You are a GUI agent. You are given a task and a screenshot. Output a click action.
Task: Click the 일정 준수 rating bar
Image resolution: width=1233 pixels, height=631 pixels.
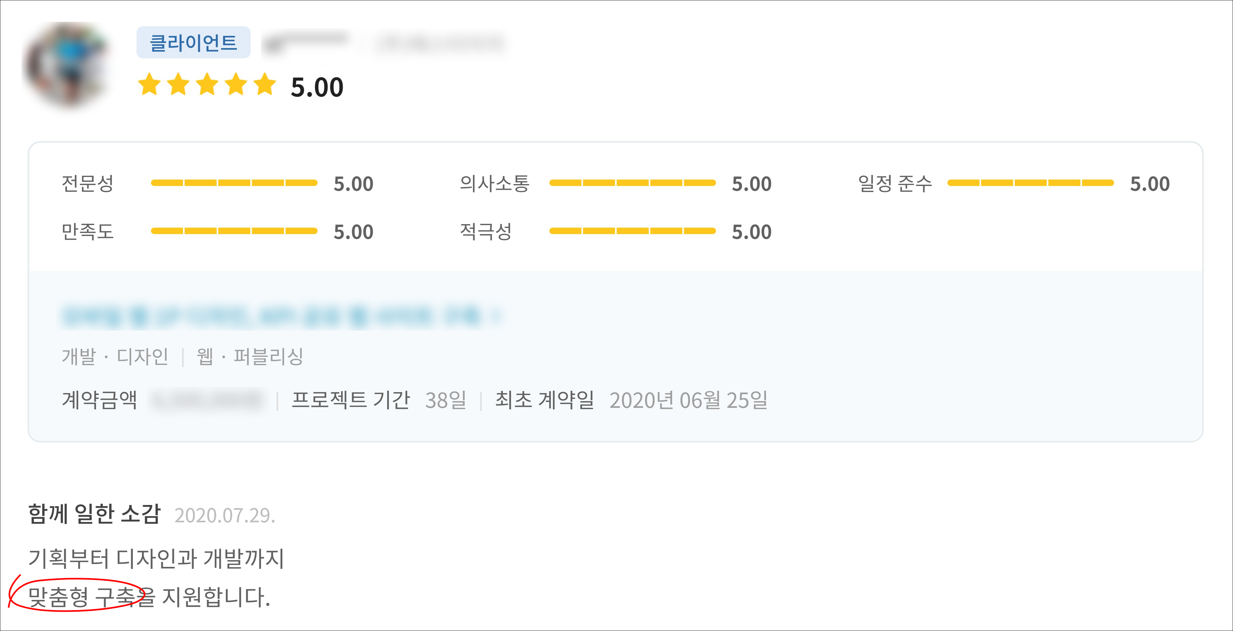pos(1030,183)
